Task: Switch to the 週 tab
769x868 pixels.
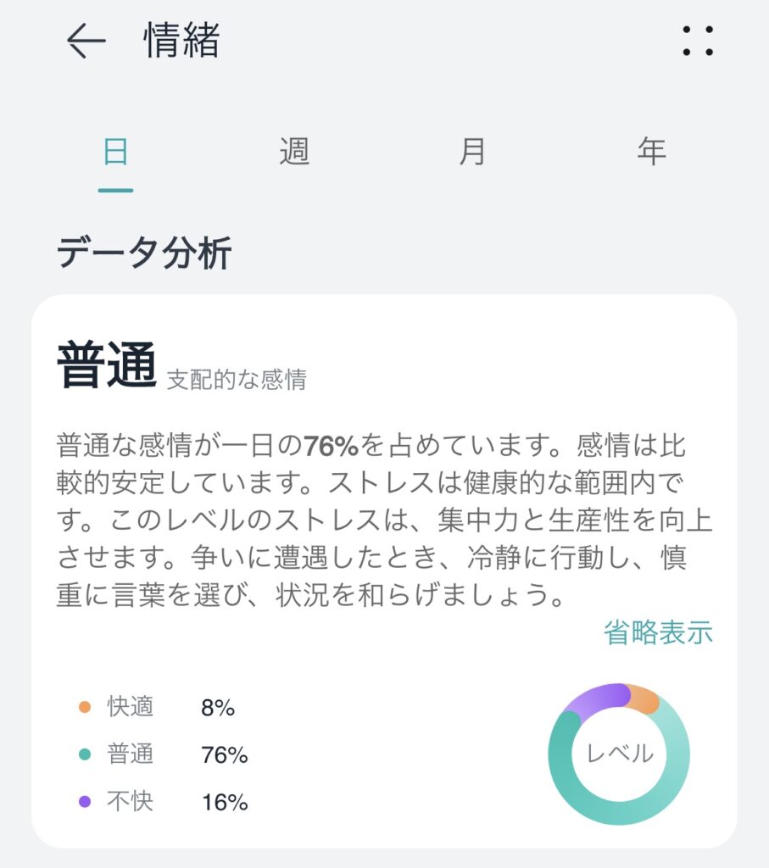Action: pyautogui.click(x=294, y=151)
